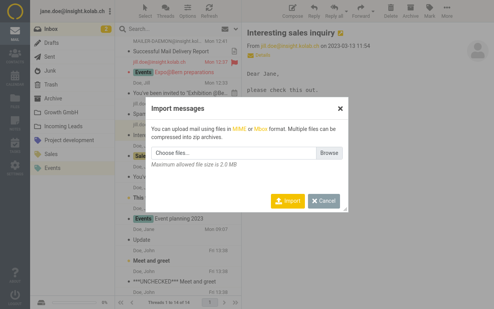
Task: Filter by Events tag
Action: pyautogui.click(x=73, y=168)
